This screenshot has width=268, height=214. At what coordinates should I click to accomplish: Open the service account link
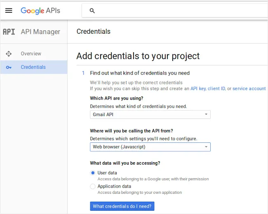pos(249,88)
